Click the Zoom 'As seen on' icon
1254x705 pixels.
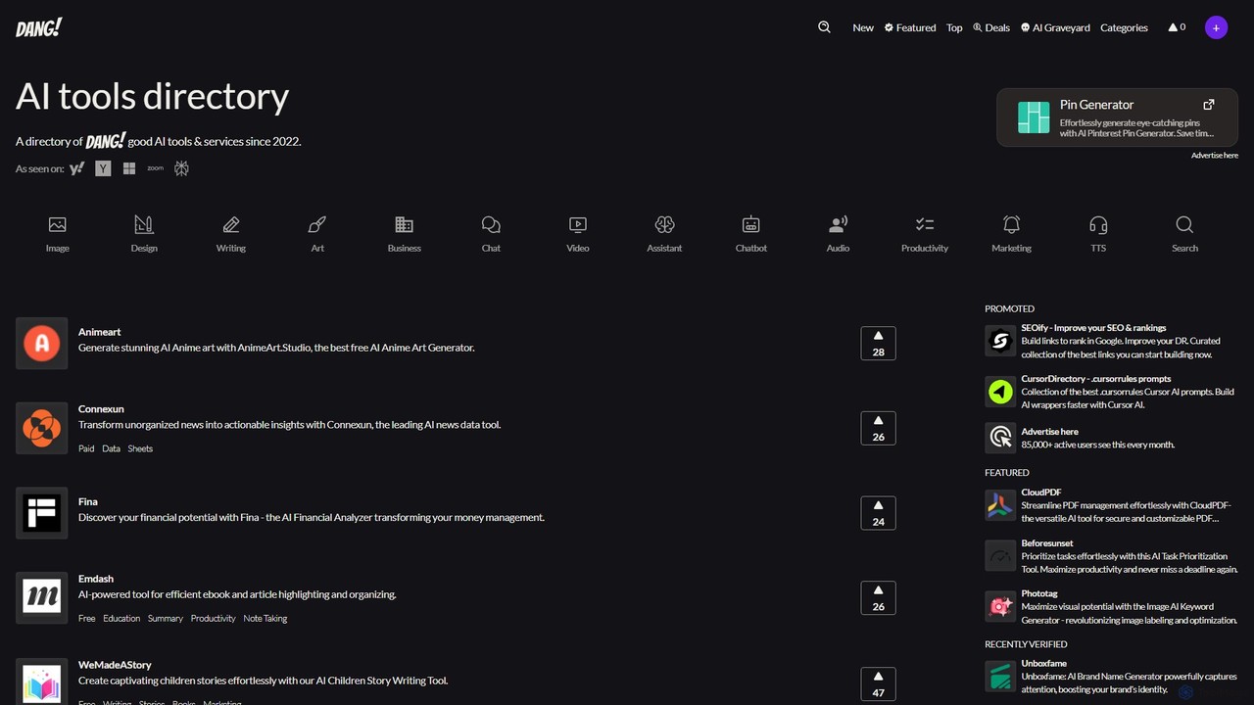pyautogui.click(x=155, y=168)
